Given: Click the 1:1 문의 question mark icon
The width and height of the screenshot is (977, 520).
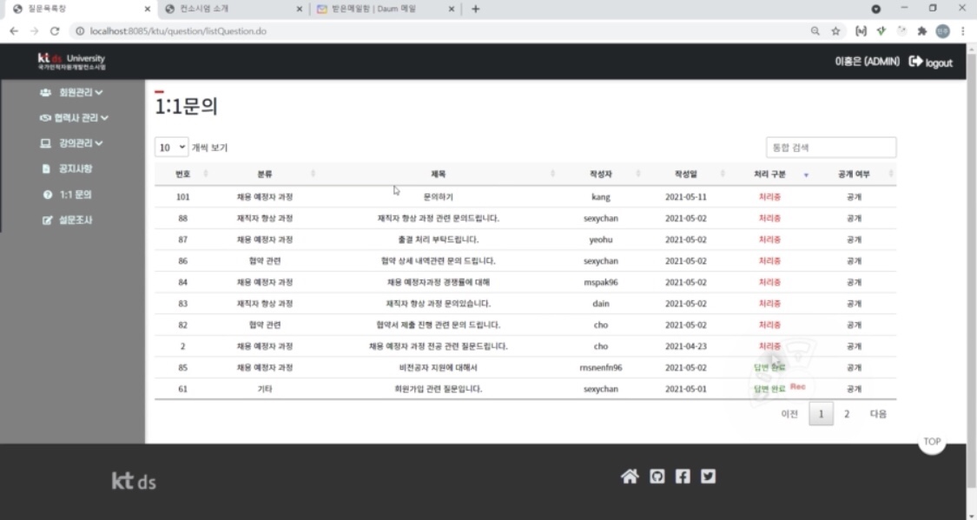Looking at the screenshot, I should coord(48,195).
